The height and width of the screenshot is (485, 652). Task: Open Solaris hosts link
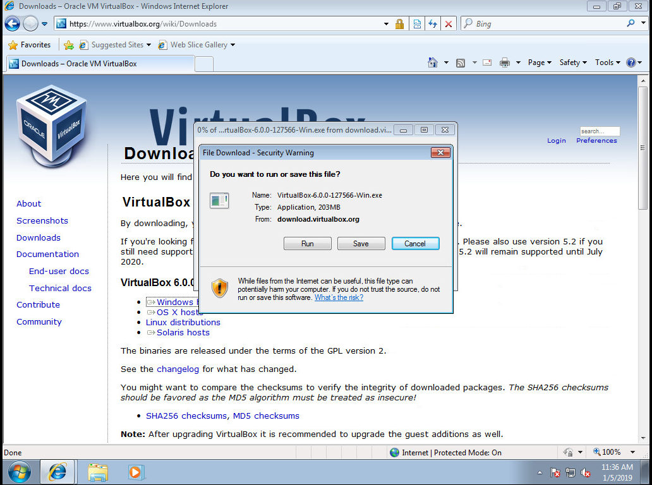183,332
